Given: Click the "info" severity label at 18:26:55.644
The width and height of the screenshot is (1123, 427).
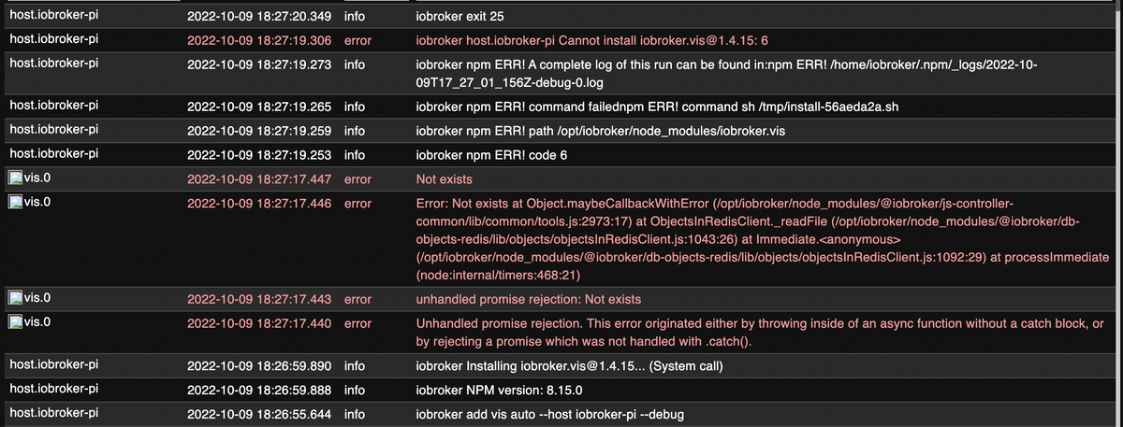Looking at the screenshot, I should click(x=355, y=411).
